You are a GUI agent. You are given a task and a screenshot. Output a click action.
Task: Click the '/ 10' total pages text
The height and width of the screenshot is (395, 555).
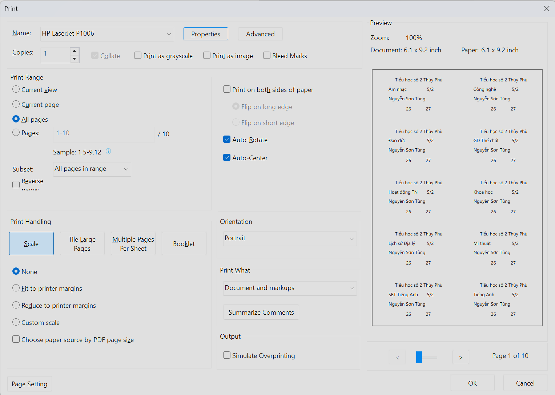pyautogui.click(x=164, y=134)
